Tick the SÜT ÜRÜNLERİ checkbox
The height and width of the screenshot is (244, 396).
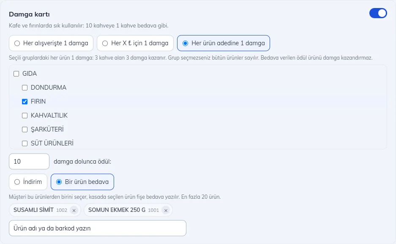[x=25, y=143]
